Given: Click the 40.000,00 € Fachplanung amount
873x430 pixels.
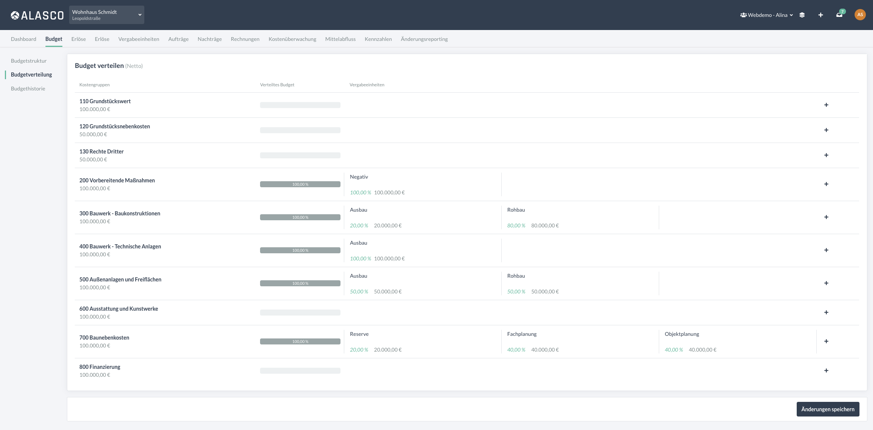Looking at the screenshot, I should point(545,350).
